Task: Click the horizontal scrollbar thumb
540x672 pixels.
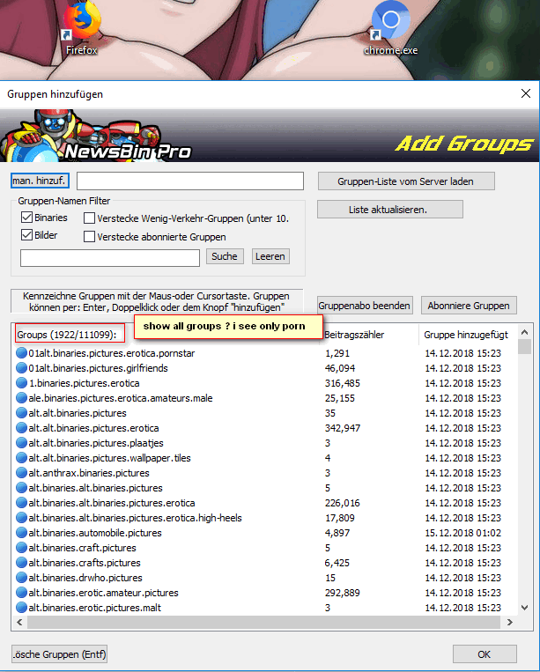Action: [x=263, y=623]
